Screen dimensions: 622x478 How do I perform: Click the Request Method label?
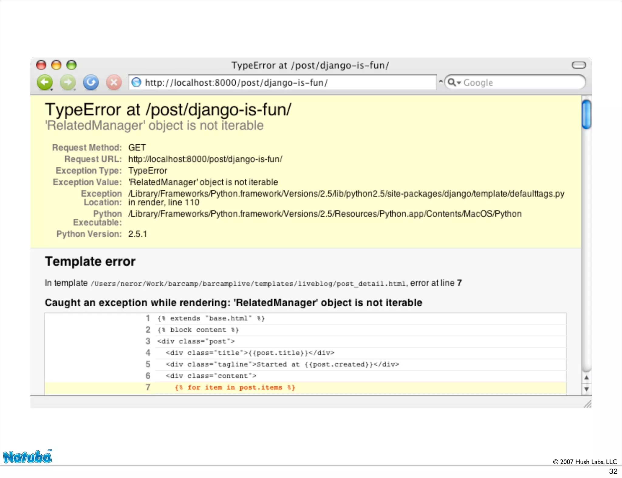point(87,147)
